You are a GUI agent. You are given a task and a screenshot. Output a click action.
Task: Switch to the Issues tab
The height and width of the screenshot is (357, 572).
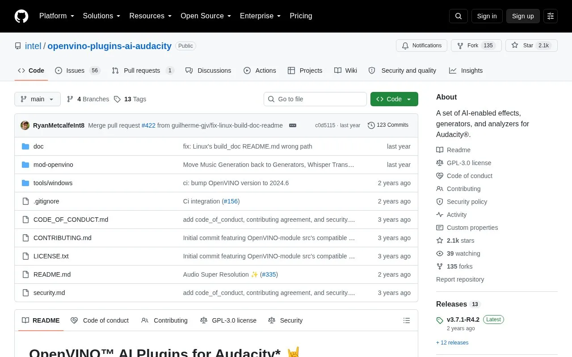pyautogui.click(x=78, y=71)
